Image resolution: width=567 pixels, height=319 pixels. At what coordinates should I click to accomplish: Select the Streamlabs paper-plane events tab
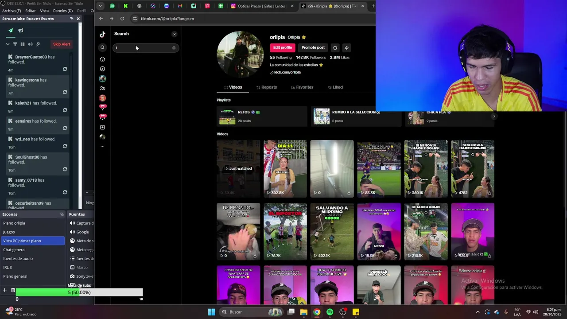pyautogui.click(x=11, y=31)
